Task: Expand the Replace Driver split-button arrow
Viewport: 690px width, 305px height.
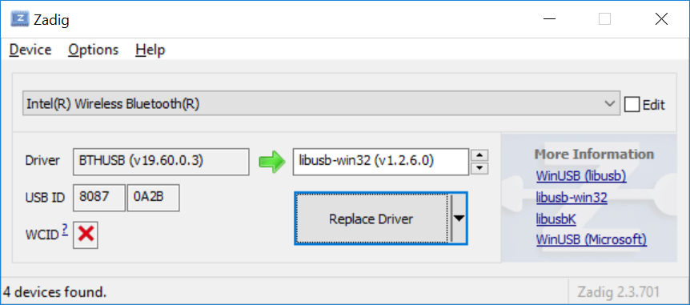Action: 459,219
